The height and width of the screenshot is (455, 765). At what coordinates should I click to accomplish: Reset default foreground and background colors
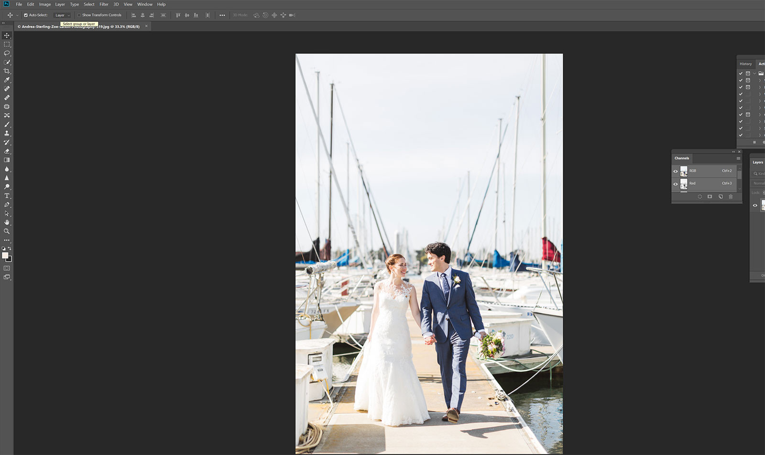pyautogui.click(x=4, y=249)
